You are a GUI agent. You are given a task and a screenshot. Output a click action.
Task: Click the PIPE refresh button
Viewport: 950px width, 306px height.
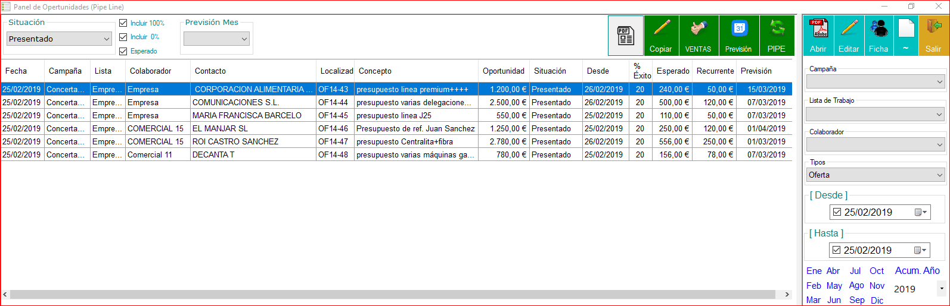(777, 36)
